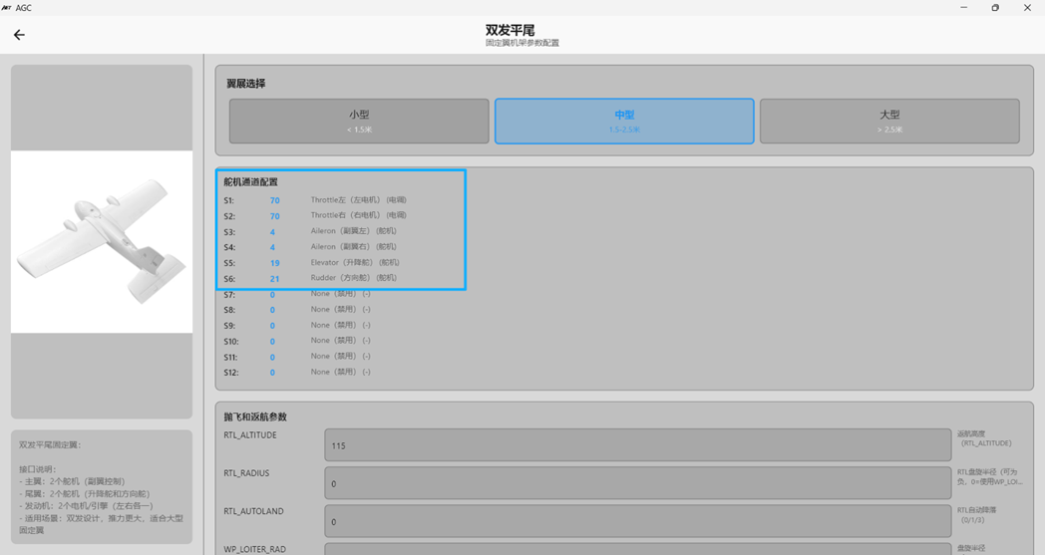Click S5 Elevator channel value 19
1045x555 pixels.
tap(274, 263)
